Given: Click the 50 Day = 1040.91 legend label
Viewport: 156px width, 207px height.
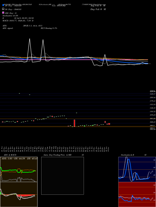Looking at the screenshot, I should (13, 9).
